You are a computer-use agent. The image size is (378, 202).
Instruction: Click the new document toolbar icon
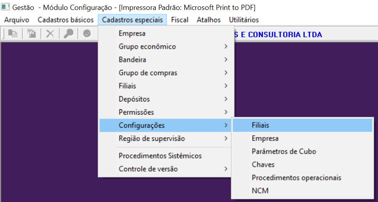(x=31, y=34)
